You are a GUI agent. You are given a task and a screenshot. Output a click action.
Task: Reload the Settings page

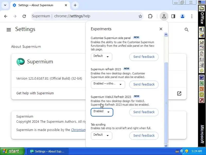[24, 16]
